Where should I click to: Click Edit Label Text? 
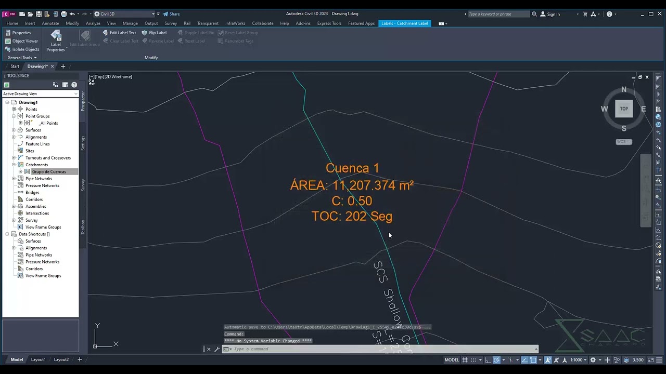[x=119, y=33]
